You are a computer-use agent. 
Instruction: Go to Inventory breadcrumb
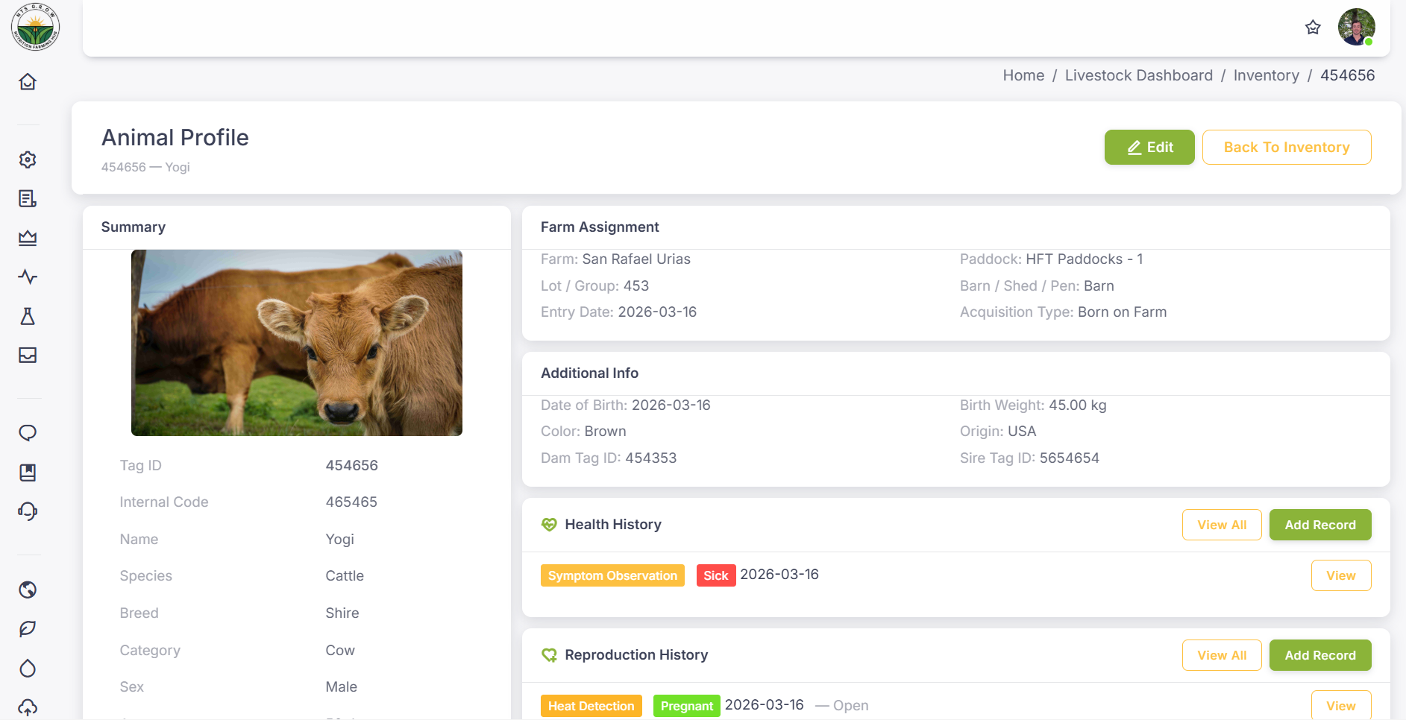(1266, 75)
